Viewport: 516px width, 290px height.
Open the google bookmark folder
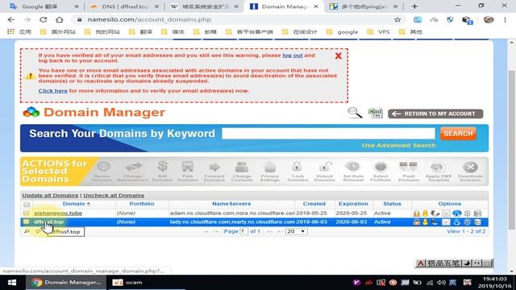tap(342, 32)
